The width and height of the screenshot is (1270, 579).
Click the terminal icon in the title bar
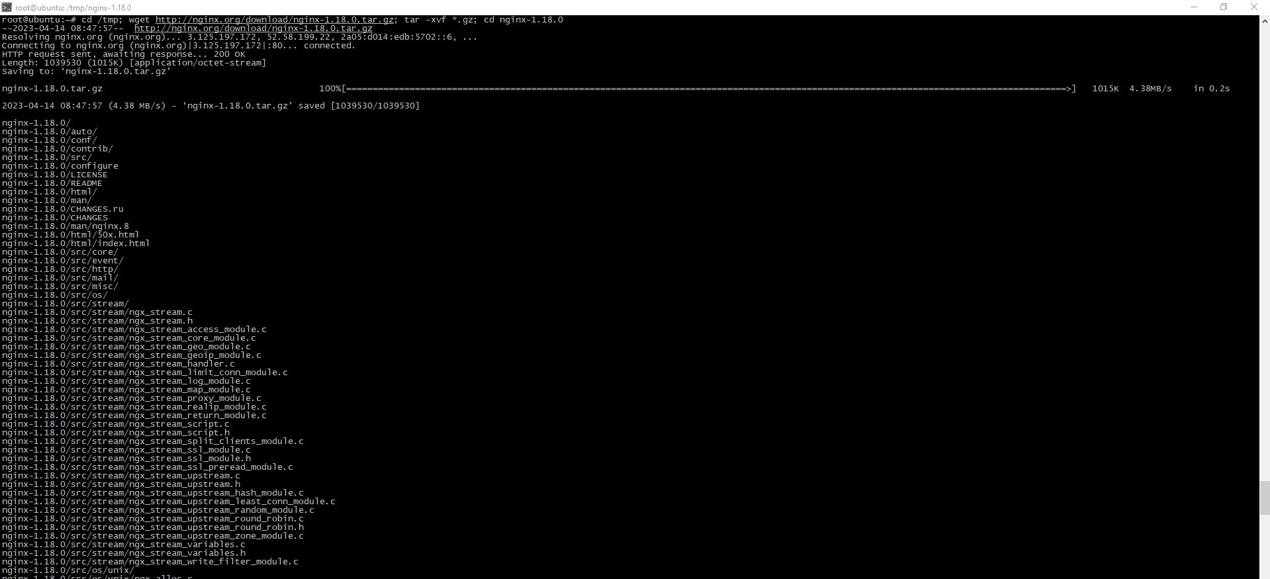click(7, 7)
